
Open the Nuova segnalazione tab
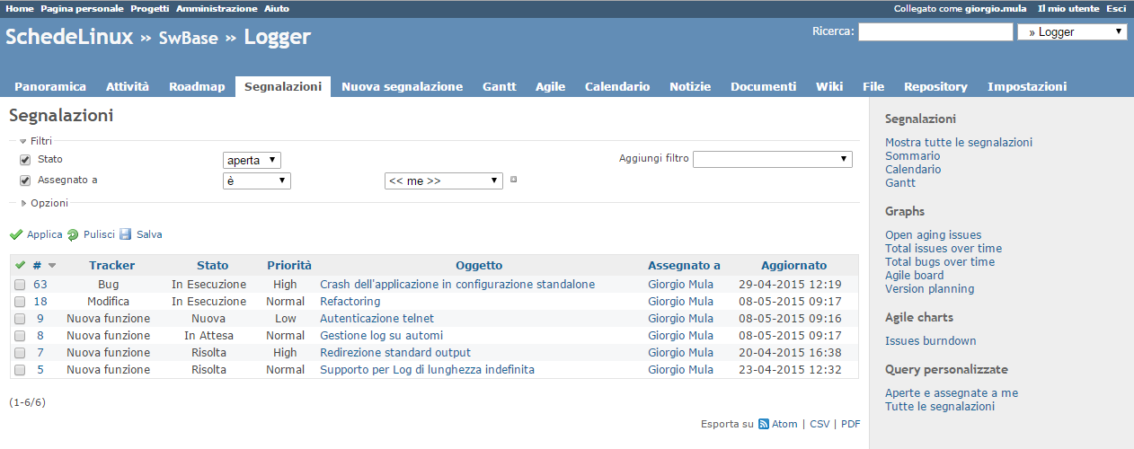pyautogui.click(x=403, y=87)
